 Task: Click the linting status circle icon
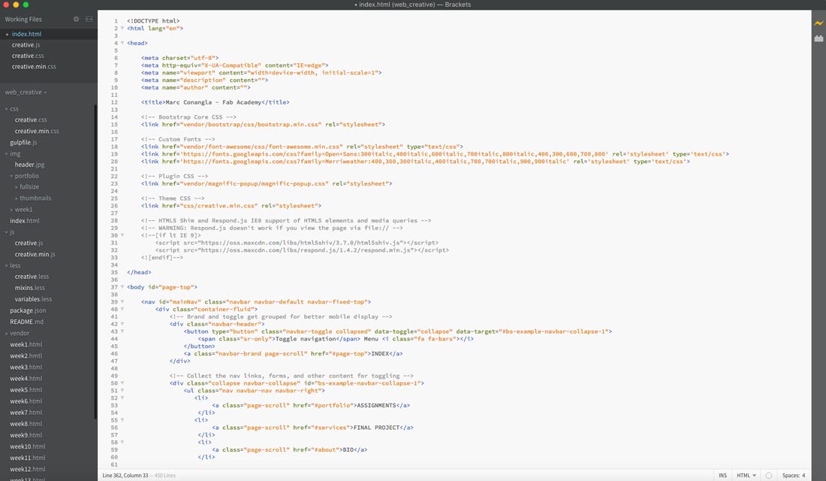coord(769,475)
